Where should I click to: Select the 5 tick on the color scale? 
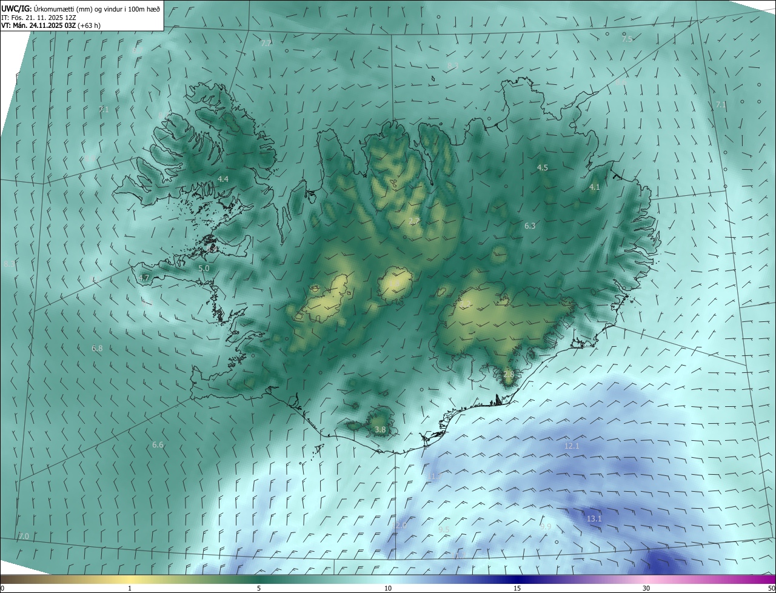(x=259, y=588)
